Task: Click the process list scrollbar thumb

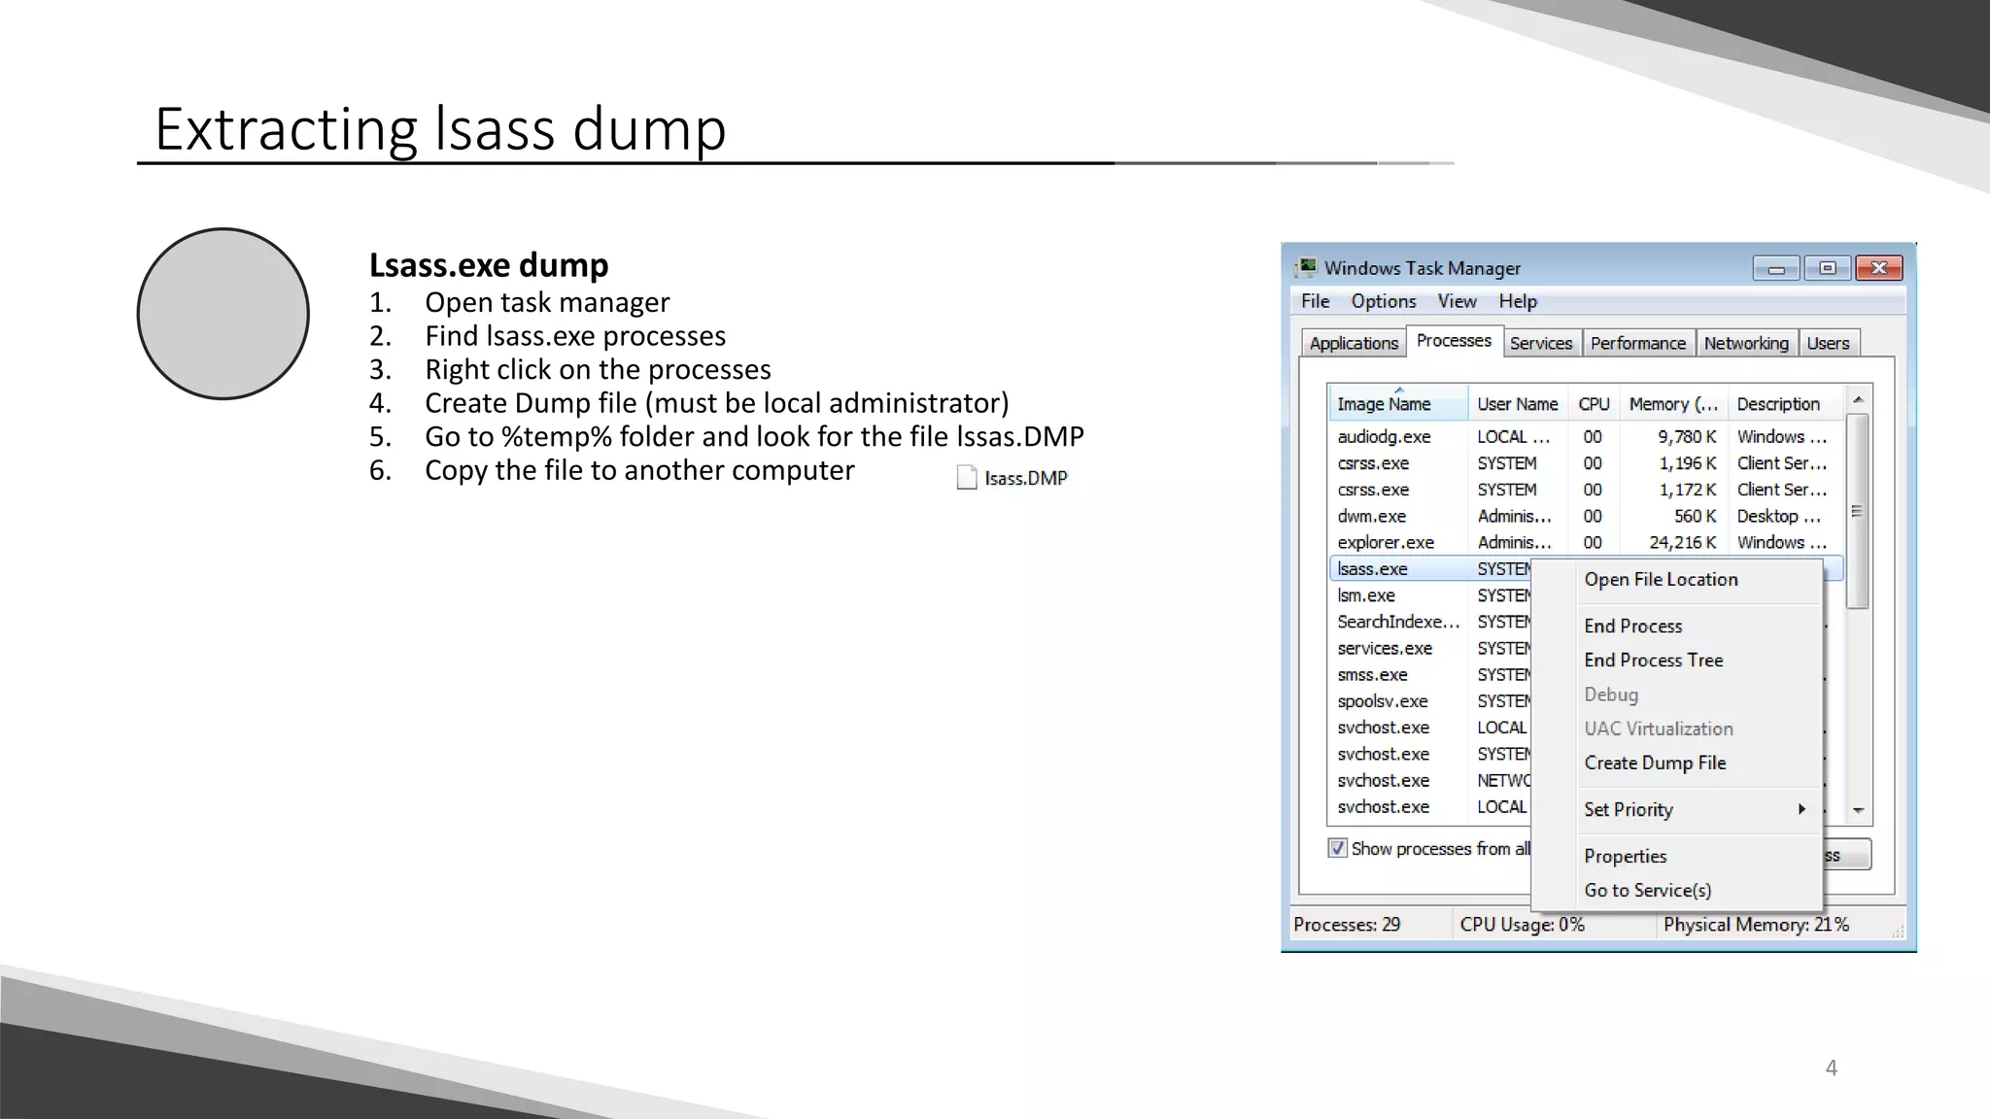Action: pos(1858,512)
